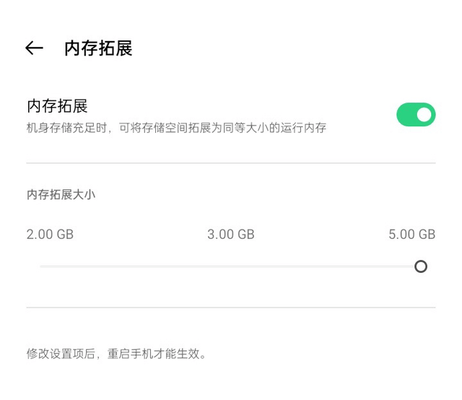This screenshot has width=462, height=400.
Task: Tap the white knob of the green switch
Action: pos(424,114)
